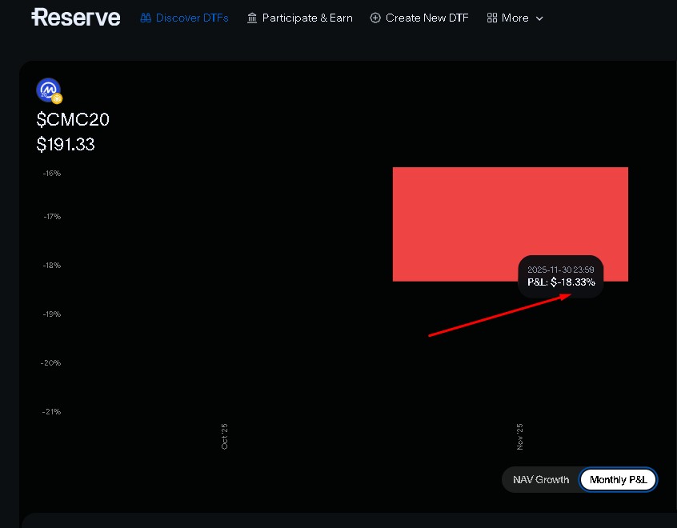Go to Discover DTFs page
This screenshot has width=677, height=528.
click(192, 18)
